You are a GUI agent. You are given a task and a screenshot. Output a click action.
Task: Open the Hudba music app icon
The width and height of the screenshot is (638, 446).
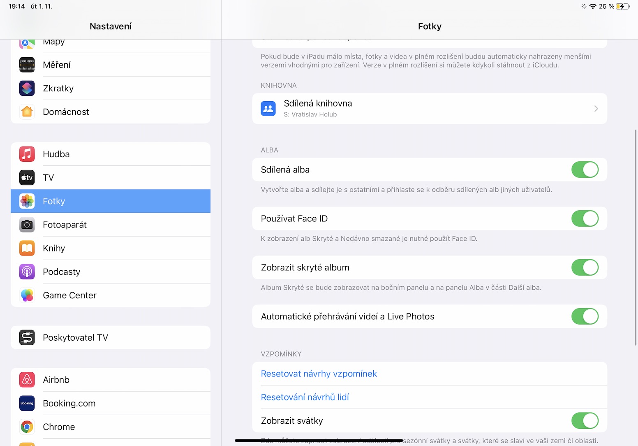click(27, 154)
